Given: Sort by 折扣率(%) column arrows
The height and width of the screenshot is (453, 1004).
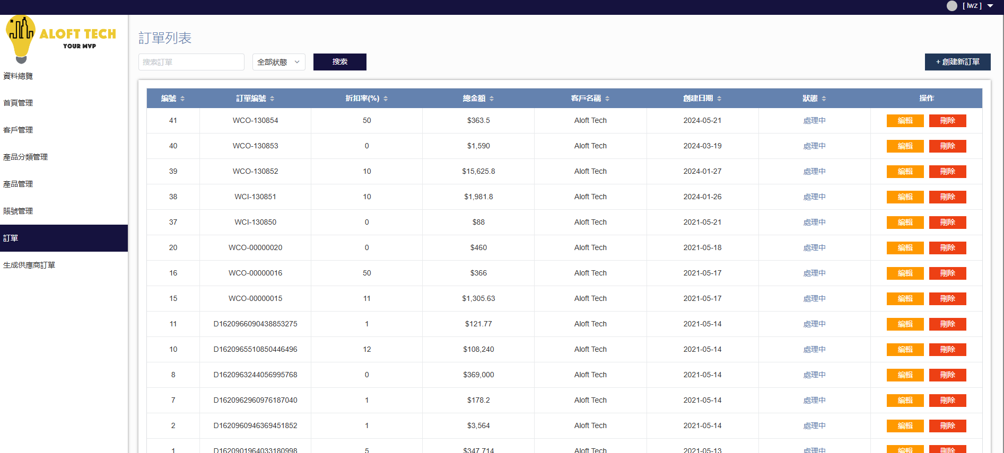Looking at the screenshot, I should (386, 99).
